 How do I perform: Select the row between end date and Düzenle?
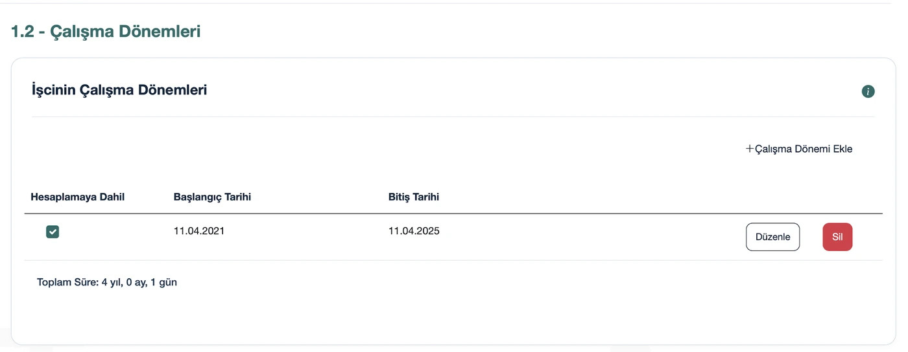(x=453, y=237)
